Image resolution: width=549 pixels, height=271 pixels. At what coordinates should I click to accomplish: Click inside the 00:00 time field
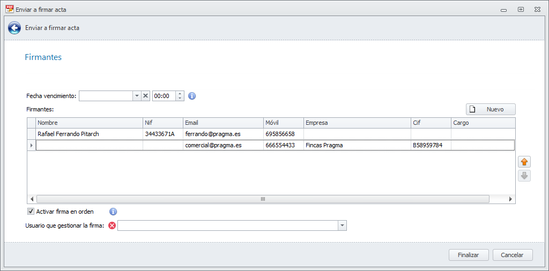point(164,96)
